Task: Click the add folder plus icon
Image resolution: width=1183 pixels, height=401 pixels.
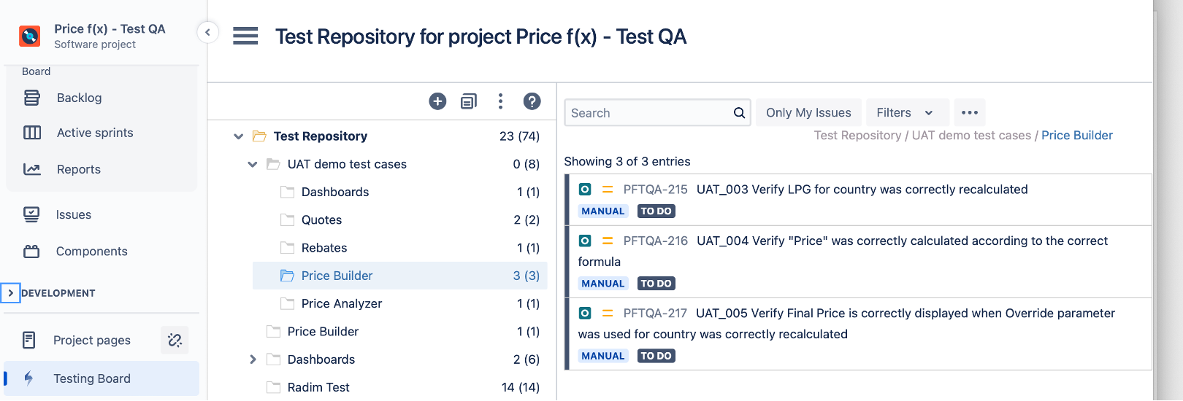Action: tap(437, 101)
